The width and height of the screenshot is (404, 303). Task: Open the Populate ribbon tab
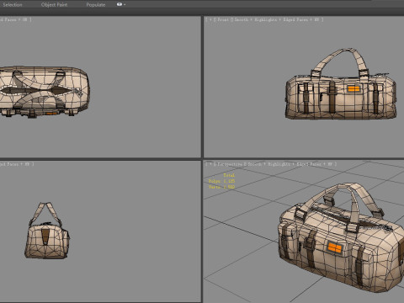[96, 5]
